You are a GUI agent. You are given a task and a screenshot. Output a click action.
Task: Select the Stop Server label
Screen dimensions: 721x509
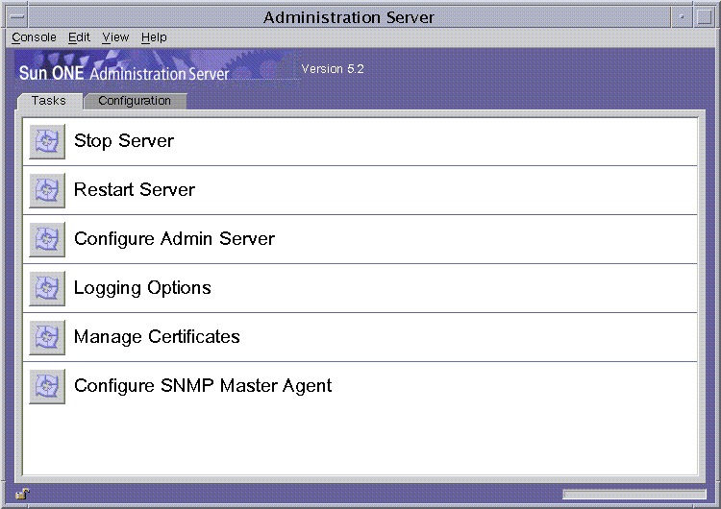[x=124, y=140]
